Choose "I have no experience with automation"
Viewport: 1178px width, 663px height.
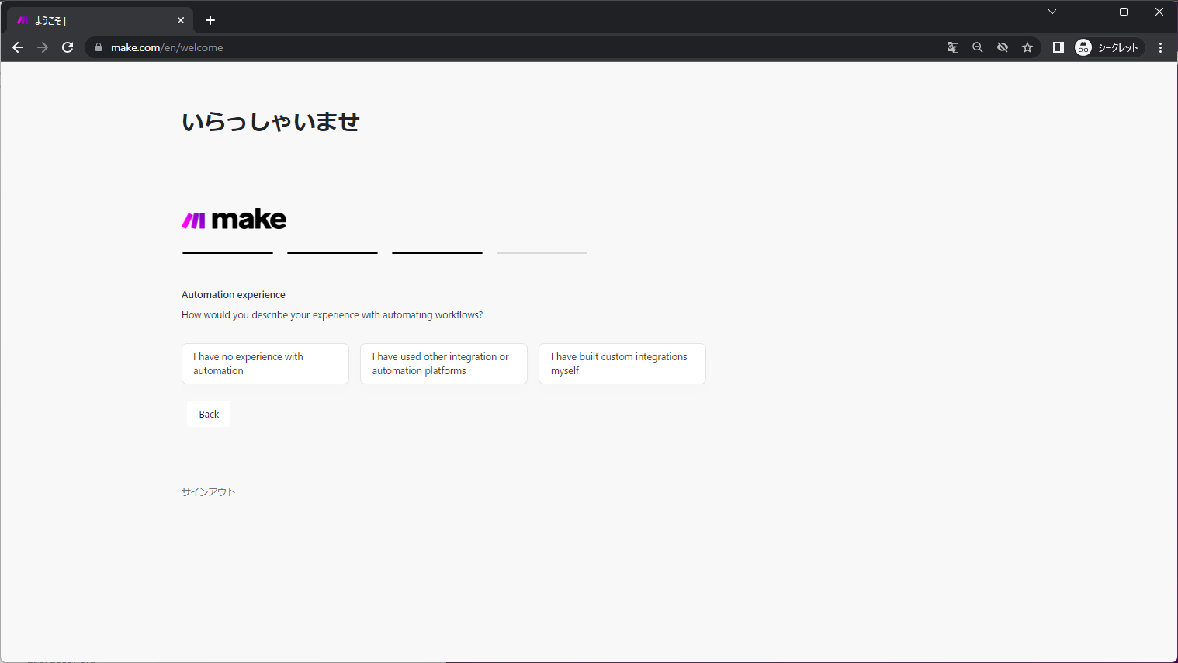pos(265,363)
